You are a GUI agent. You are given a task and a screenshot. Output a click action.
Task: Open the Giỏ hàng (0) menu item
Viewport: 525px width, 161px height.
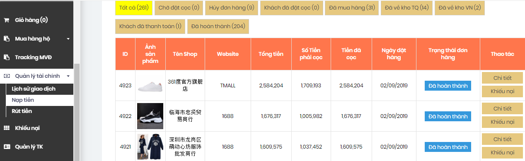31,20
